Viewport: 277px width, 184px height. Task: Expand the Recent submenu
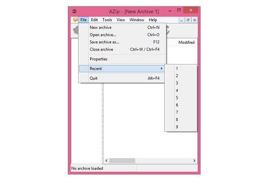click(x=122, y=69)
